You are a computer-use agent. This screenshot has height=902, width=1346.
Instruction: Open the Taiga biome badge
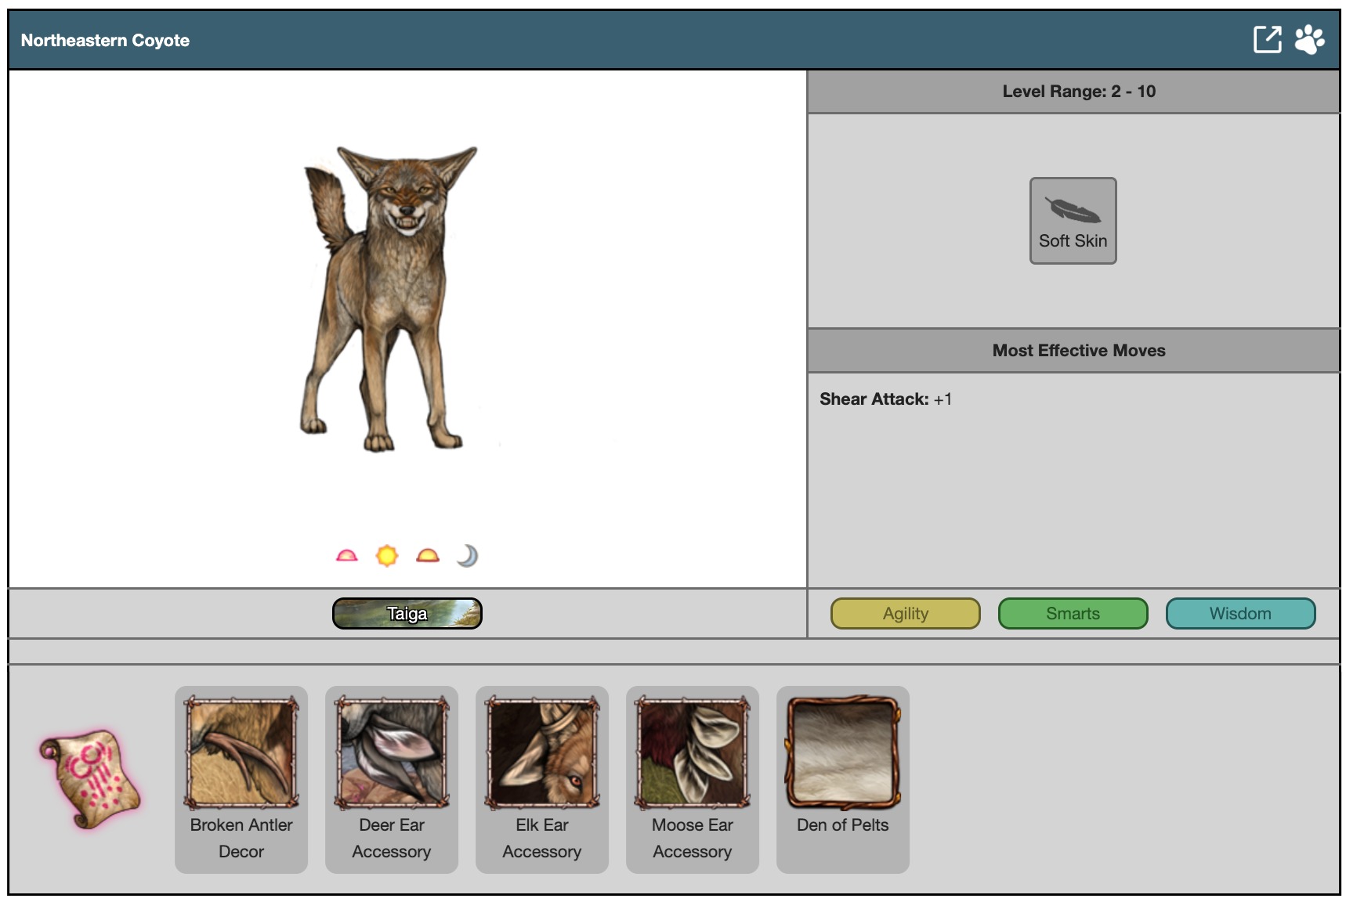point(407,613)
